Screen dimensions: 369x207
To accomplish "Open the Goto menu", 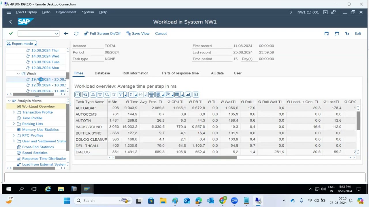I will tap(46, 12).
